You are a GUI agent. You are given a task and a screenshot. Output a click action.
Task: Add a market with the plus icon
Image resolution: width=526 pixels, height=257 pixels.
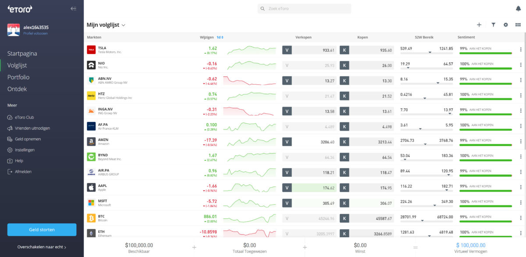click(x=479, y=25)
